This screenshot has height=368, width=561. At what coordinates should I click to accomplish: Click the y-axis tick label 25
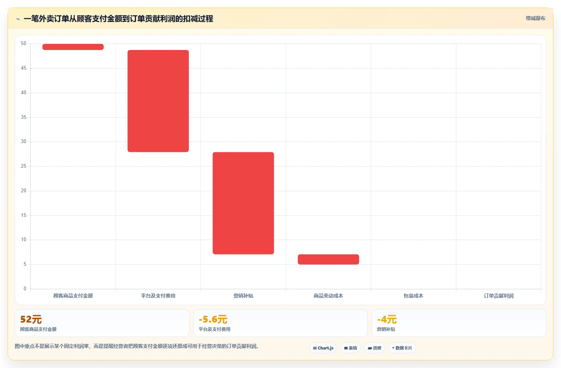(24, 166)
